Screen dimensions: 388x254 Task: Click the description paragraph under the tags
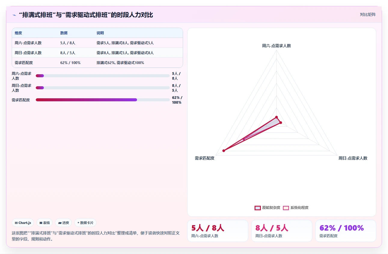click(96, 236)
